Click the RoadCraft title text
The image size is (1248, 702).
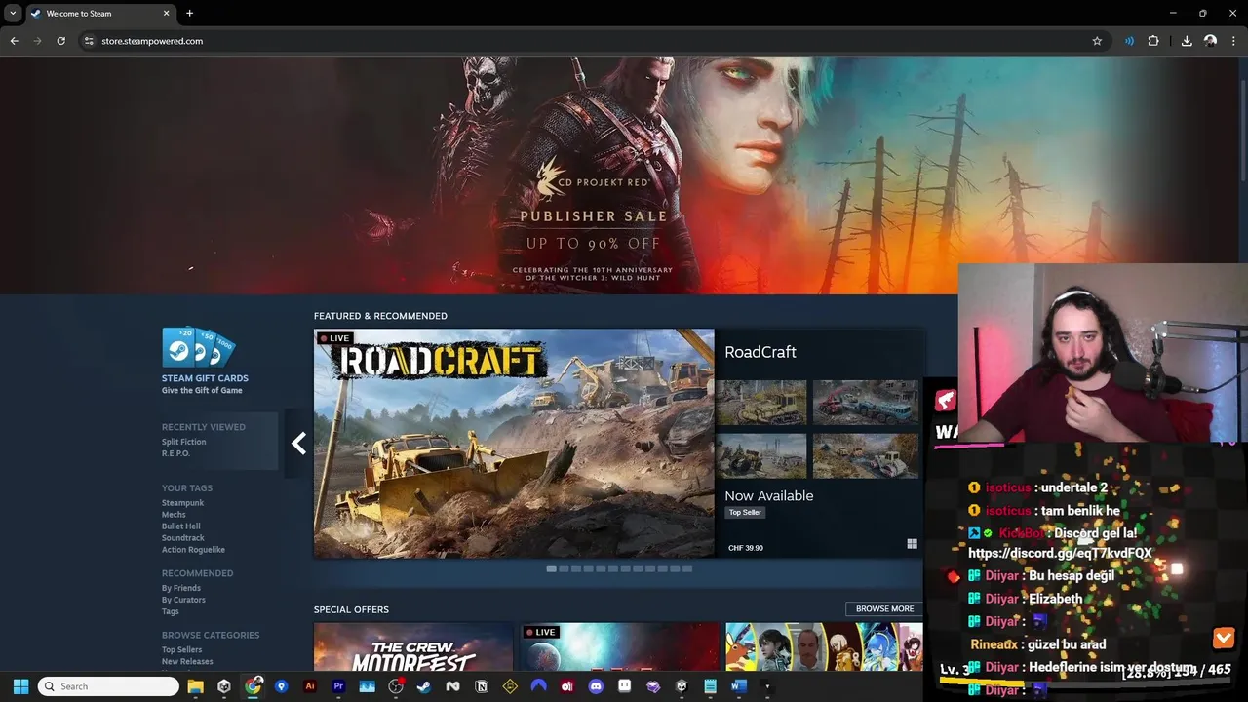point(760,352)
